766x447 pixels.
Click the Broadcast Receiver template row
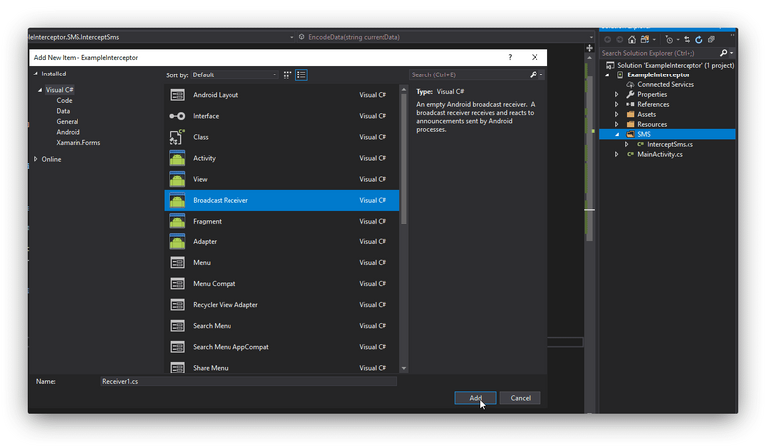[282, 200]
